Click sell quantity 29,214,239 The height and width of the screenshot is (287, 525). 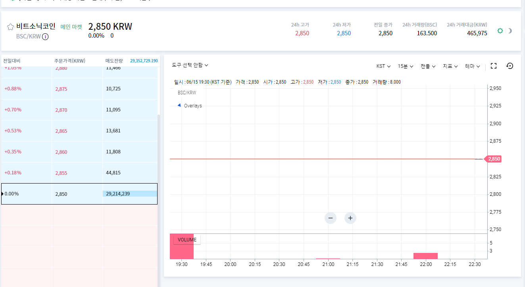click(118, 194)
